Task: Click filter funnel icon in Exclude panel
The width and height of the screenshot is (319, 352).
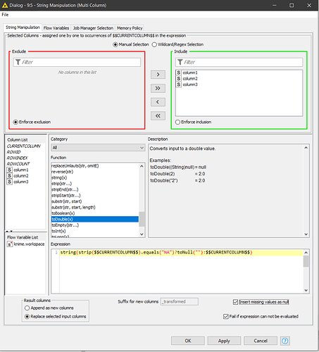Action: click(18, 62)
